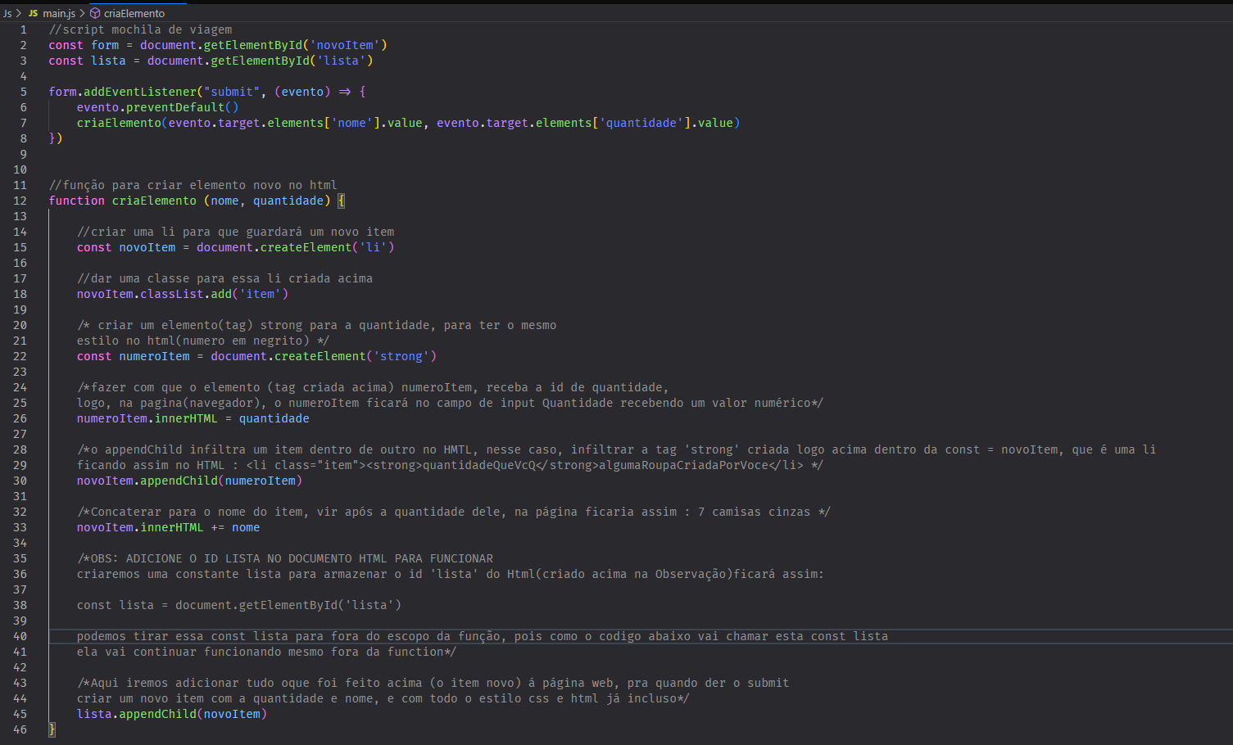Screen dimensions: 1233x745
Task: Click 'createElement' on line 15
Action: [306, 247]
